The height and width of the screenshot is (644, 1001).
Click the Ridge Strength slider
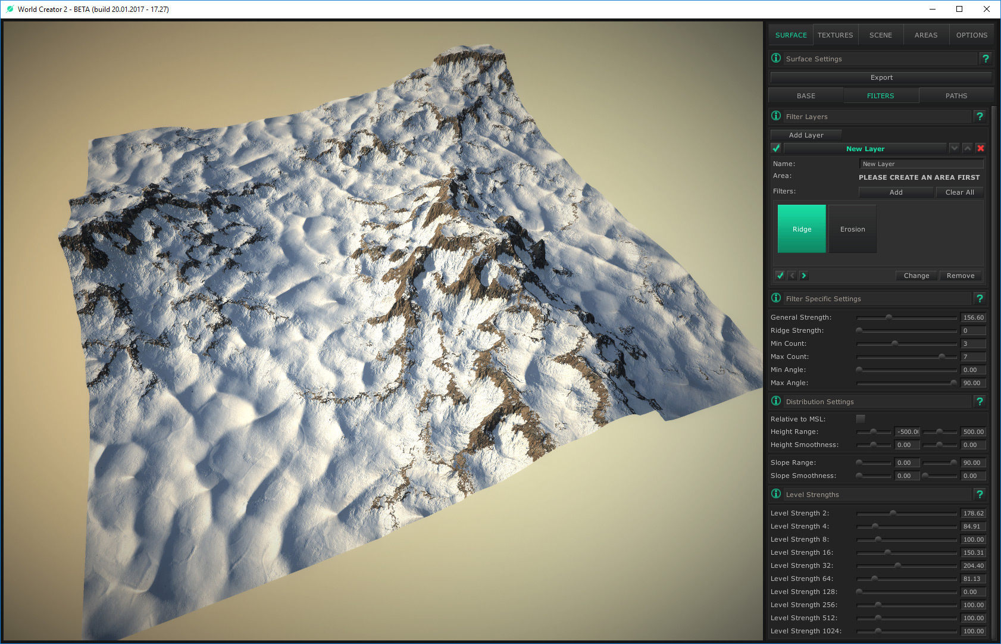click(x=906, y=331)
